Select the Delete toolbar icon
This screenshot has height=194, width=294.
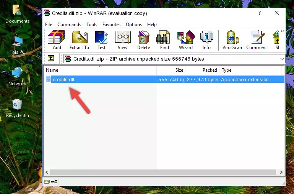click(144, 40)
